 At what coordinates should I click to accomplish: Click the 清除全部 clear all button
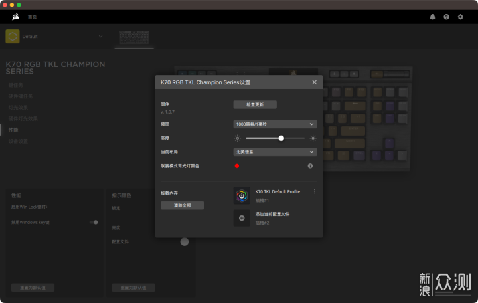pyautogui.click(x=183, y=205)
